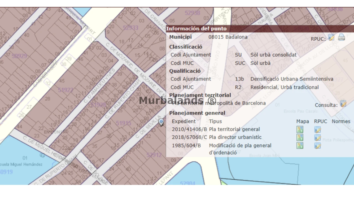Open RPUC record for Modificació de pla general
The height and width of the screenshot is (199, 354).
click(317, 145)
